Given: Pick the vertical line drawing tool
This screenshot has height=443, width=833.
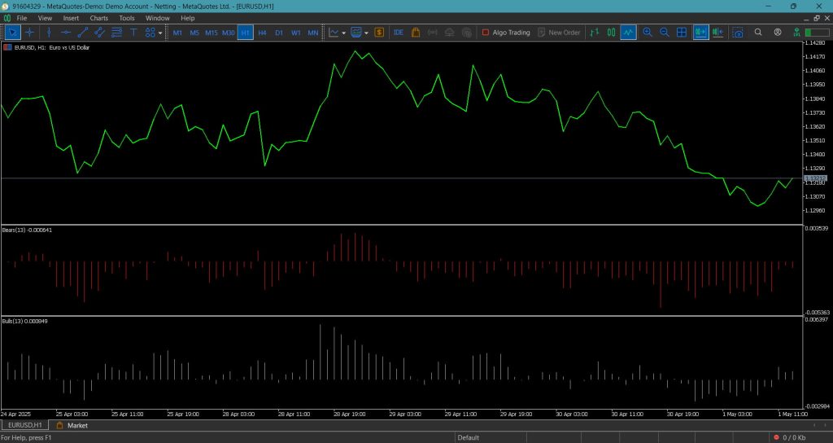Looking at the screenshot, I should click(49, 33).
